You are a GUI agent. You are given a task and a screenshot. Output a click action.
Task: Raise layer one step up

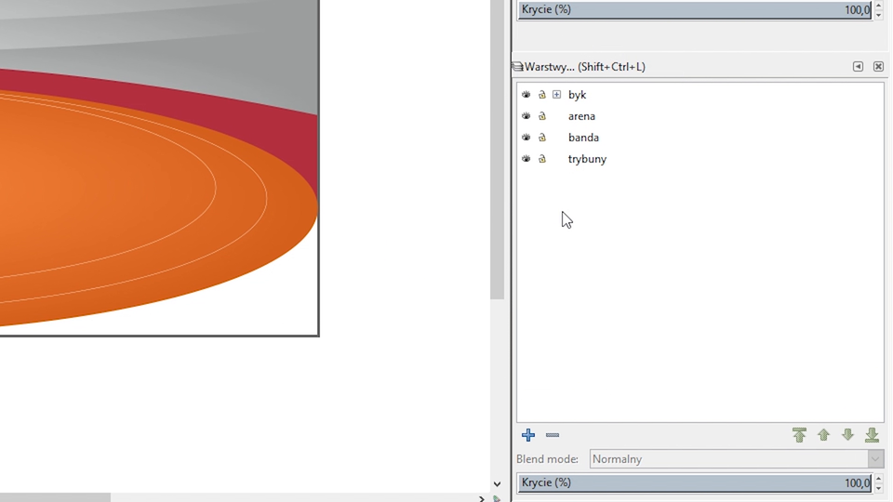(823, 435)
